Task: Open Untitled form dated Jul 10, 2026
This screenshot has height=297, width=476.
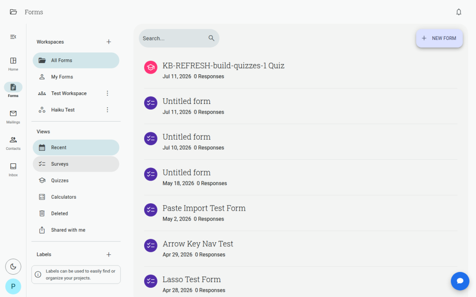Action: point(301,142)
